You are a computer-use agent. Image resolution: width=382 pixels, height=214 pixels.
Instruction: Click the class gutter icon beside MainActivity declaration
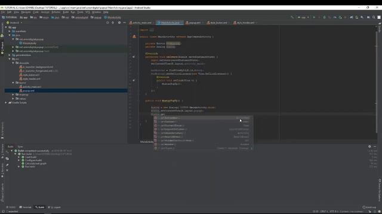(x=134, y=37)
